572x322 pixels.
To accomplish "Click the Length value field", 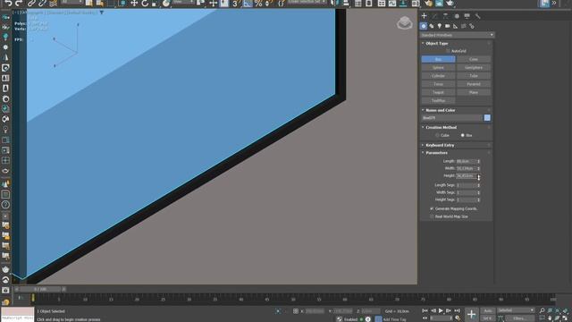I will (x=467, y=161).
